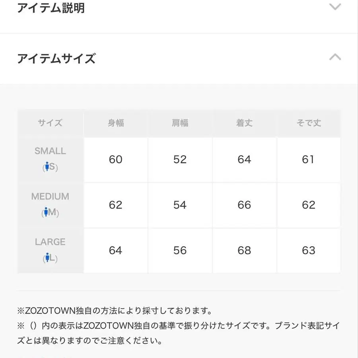
Task: Click the cell showing 68 in LARGE row
Action: [244, 250]
